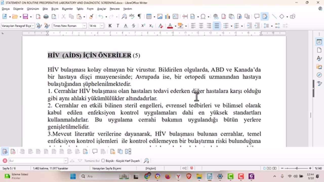Open the Windows Start menu

pos(73,176)
